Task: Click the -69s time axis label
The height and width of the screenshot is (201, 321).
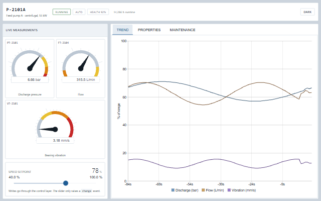Action: coord(159,184)
